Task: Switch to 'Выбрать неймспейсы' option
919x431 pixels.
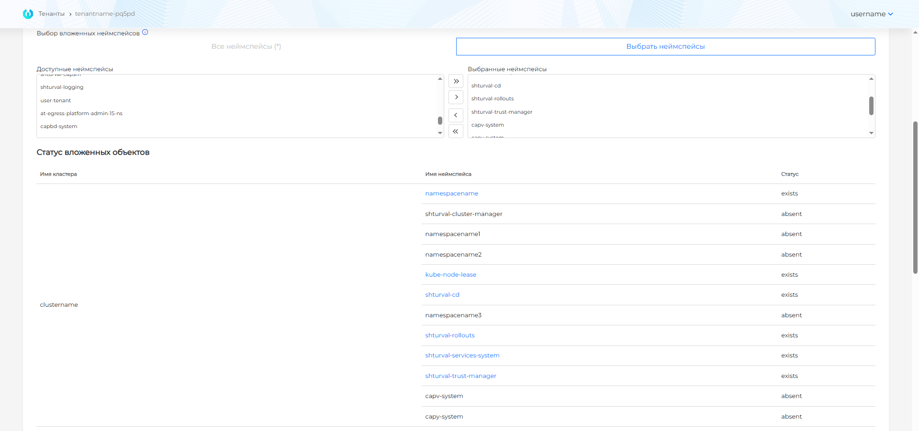Action: [665, 46]
